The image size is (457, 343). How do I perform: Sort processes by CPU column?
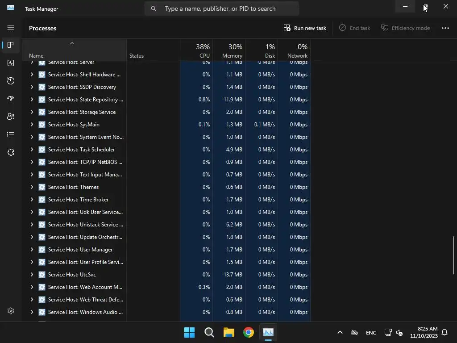[x=196, y=50]
